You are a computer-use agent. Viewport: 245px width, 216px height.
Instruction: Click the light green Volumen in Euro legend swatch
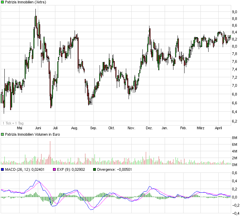tap(2, 134)
